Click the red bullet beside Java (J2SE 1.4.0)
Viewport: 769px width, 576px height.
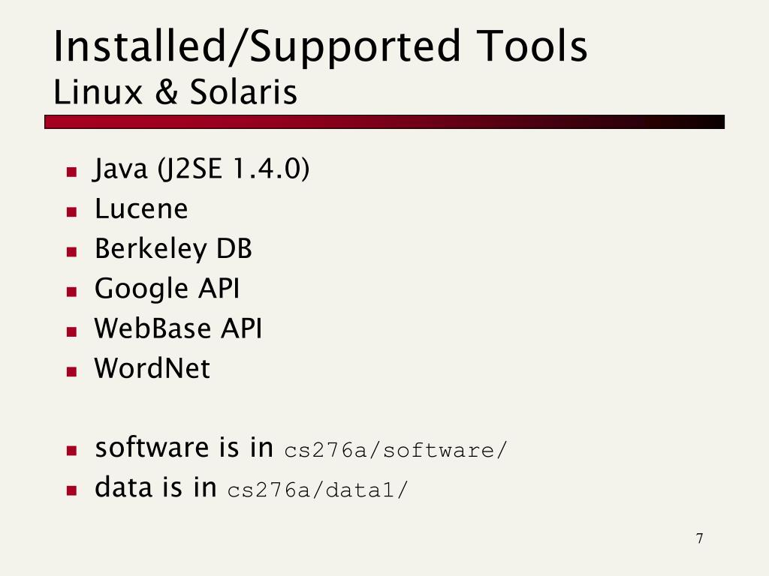71,172
